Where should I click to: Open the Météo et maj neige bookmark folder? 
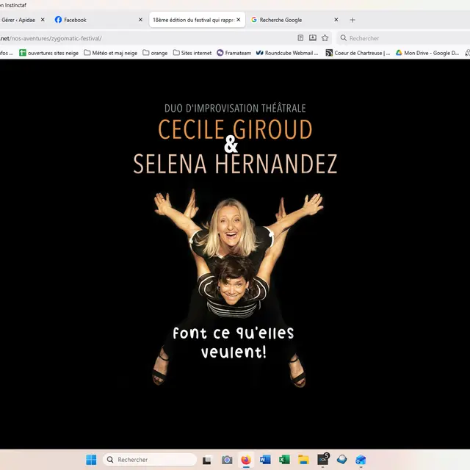pos(111,53)
